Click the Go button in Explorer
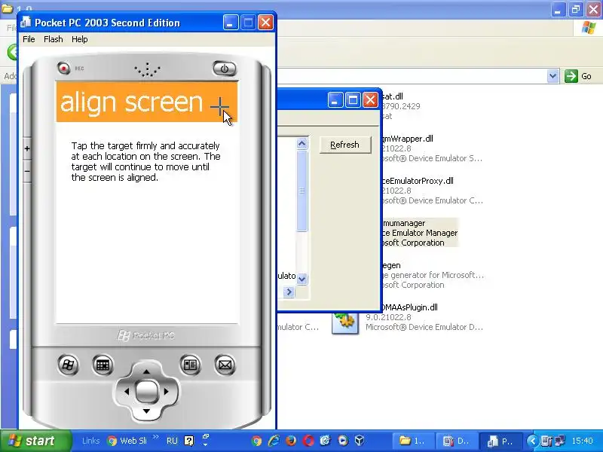Screen dimensions: 603x452 tap(578, 76)
